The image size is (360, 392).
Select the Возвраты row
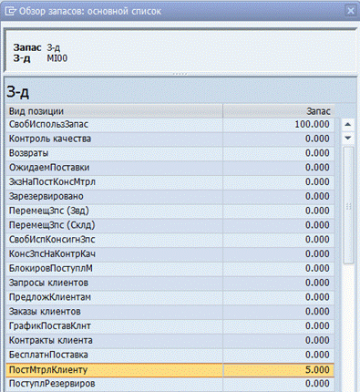point(170,153)
